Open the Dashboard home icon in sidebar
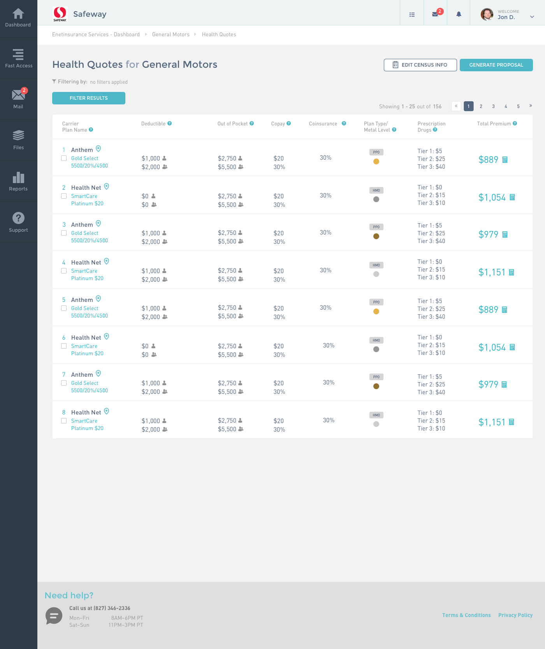545x649 pixels. (18, 18)
